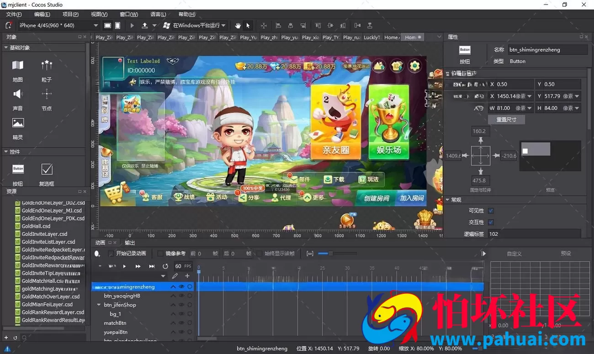The height and width of the screenshot is (354, 594).
Task: Click the pencil edit icon in timeline
Action: click(175, 276)
